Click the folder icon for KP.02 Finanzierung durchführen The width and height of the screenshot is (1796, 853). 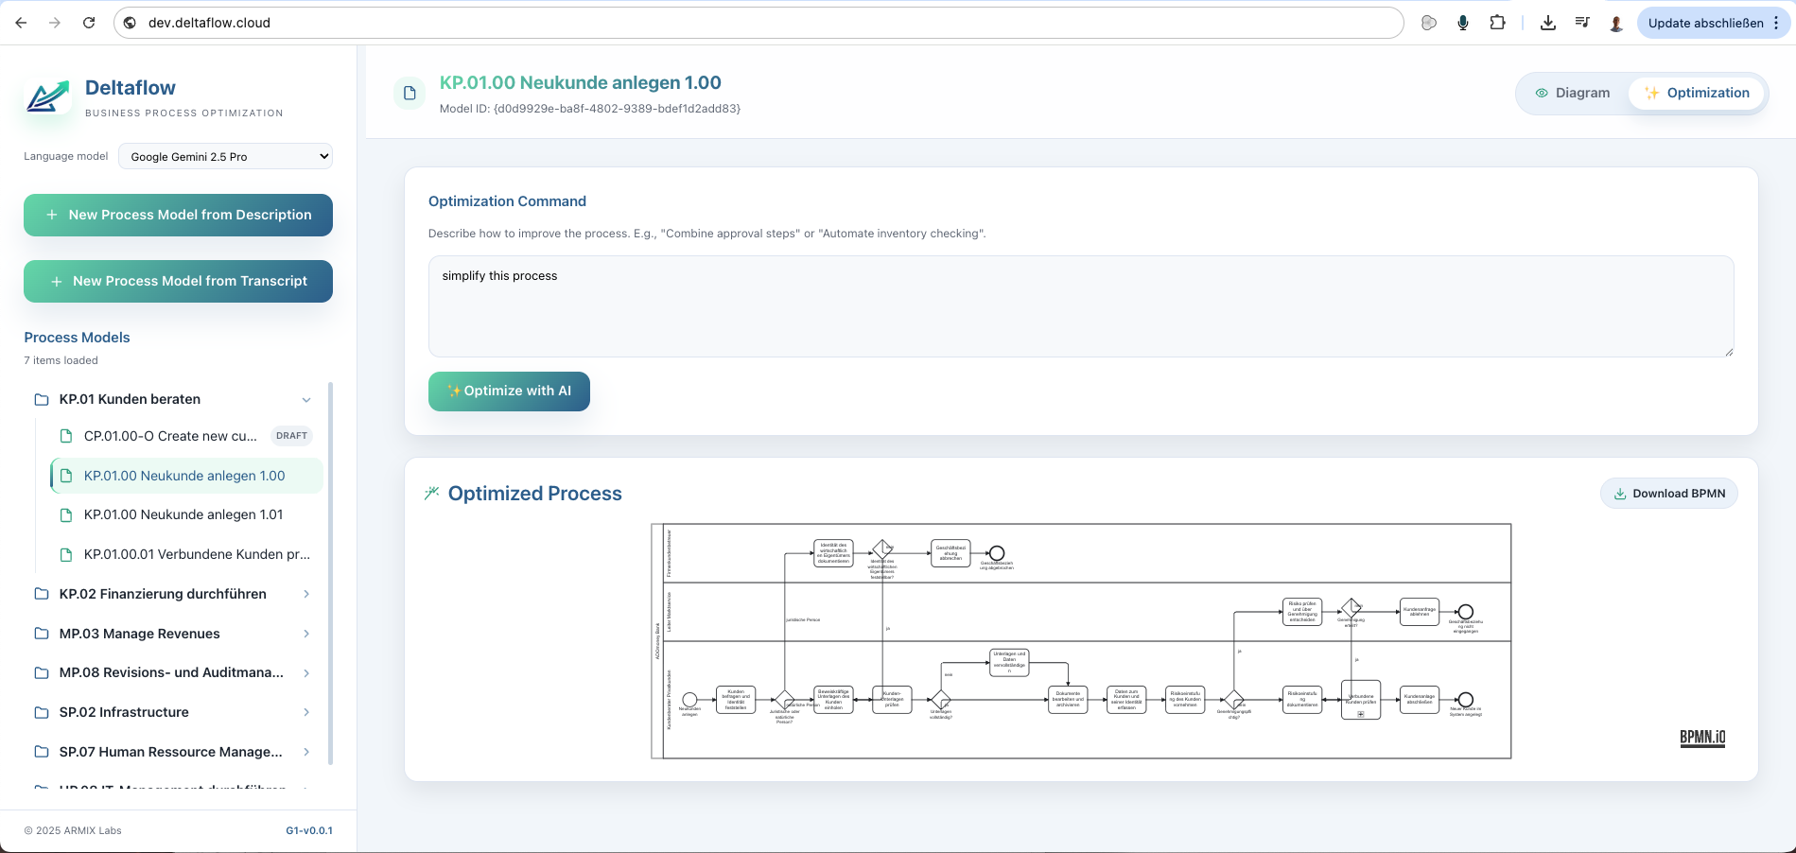(x=41, y=593)
